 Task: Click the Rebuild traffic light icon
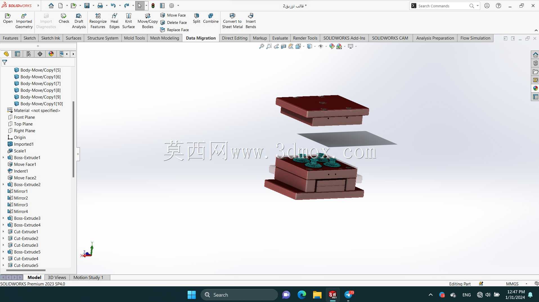[153, 6]
